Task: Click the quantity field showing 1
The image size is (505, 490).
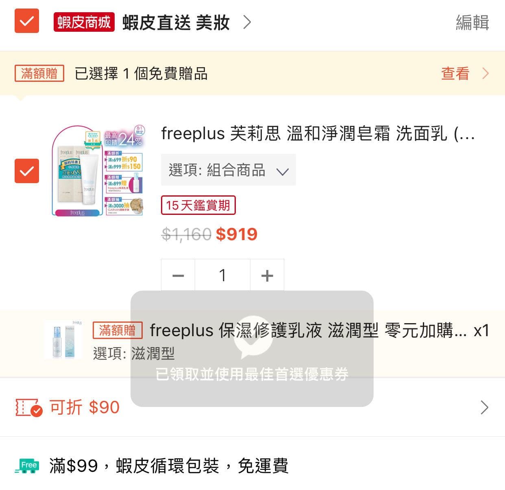Action: coord(222,275)
